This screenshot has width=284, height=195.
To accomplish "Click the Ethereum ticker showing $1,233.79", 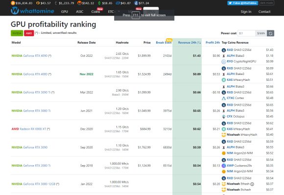I will click(64, 3).
